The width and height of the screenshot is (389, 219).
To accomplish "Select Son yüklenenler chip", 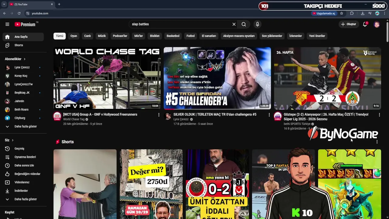I will 272,36.
